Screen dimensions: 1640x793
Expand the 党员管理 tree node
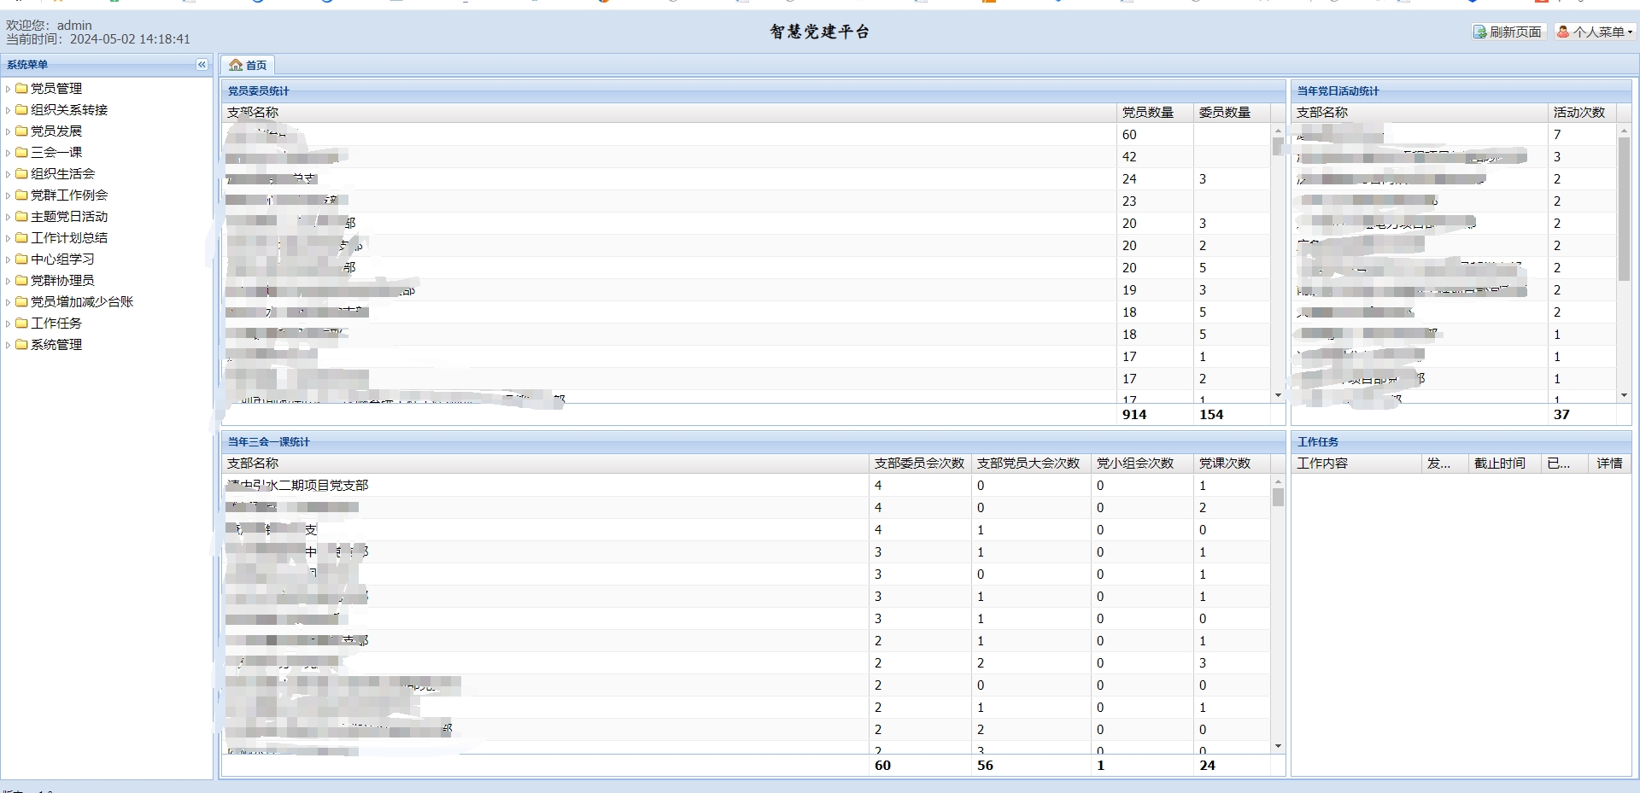click(8, 88)
